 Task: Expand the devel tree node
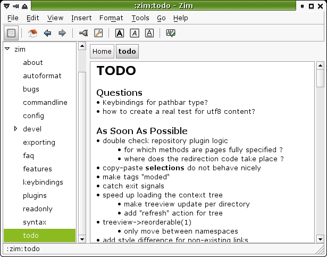(15, 129)
